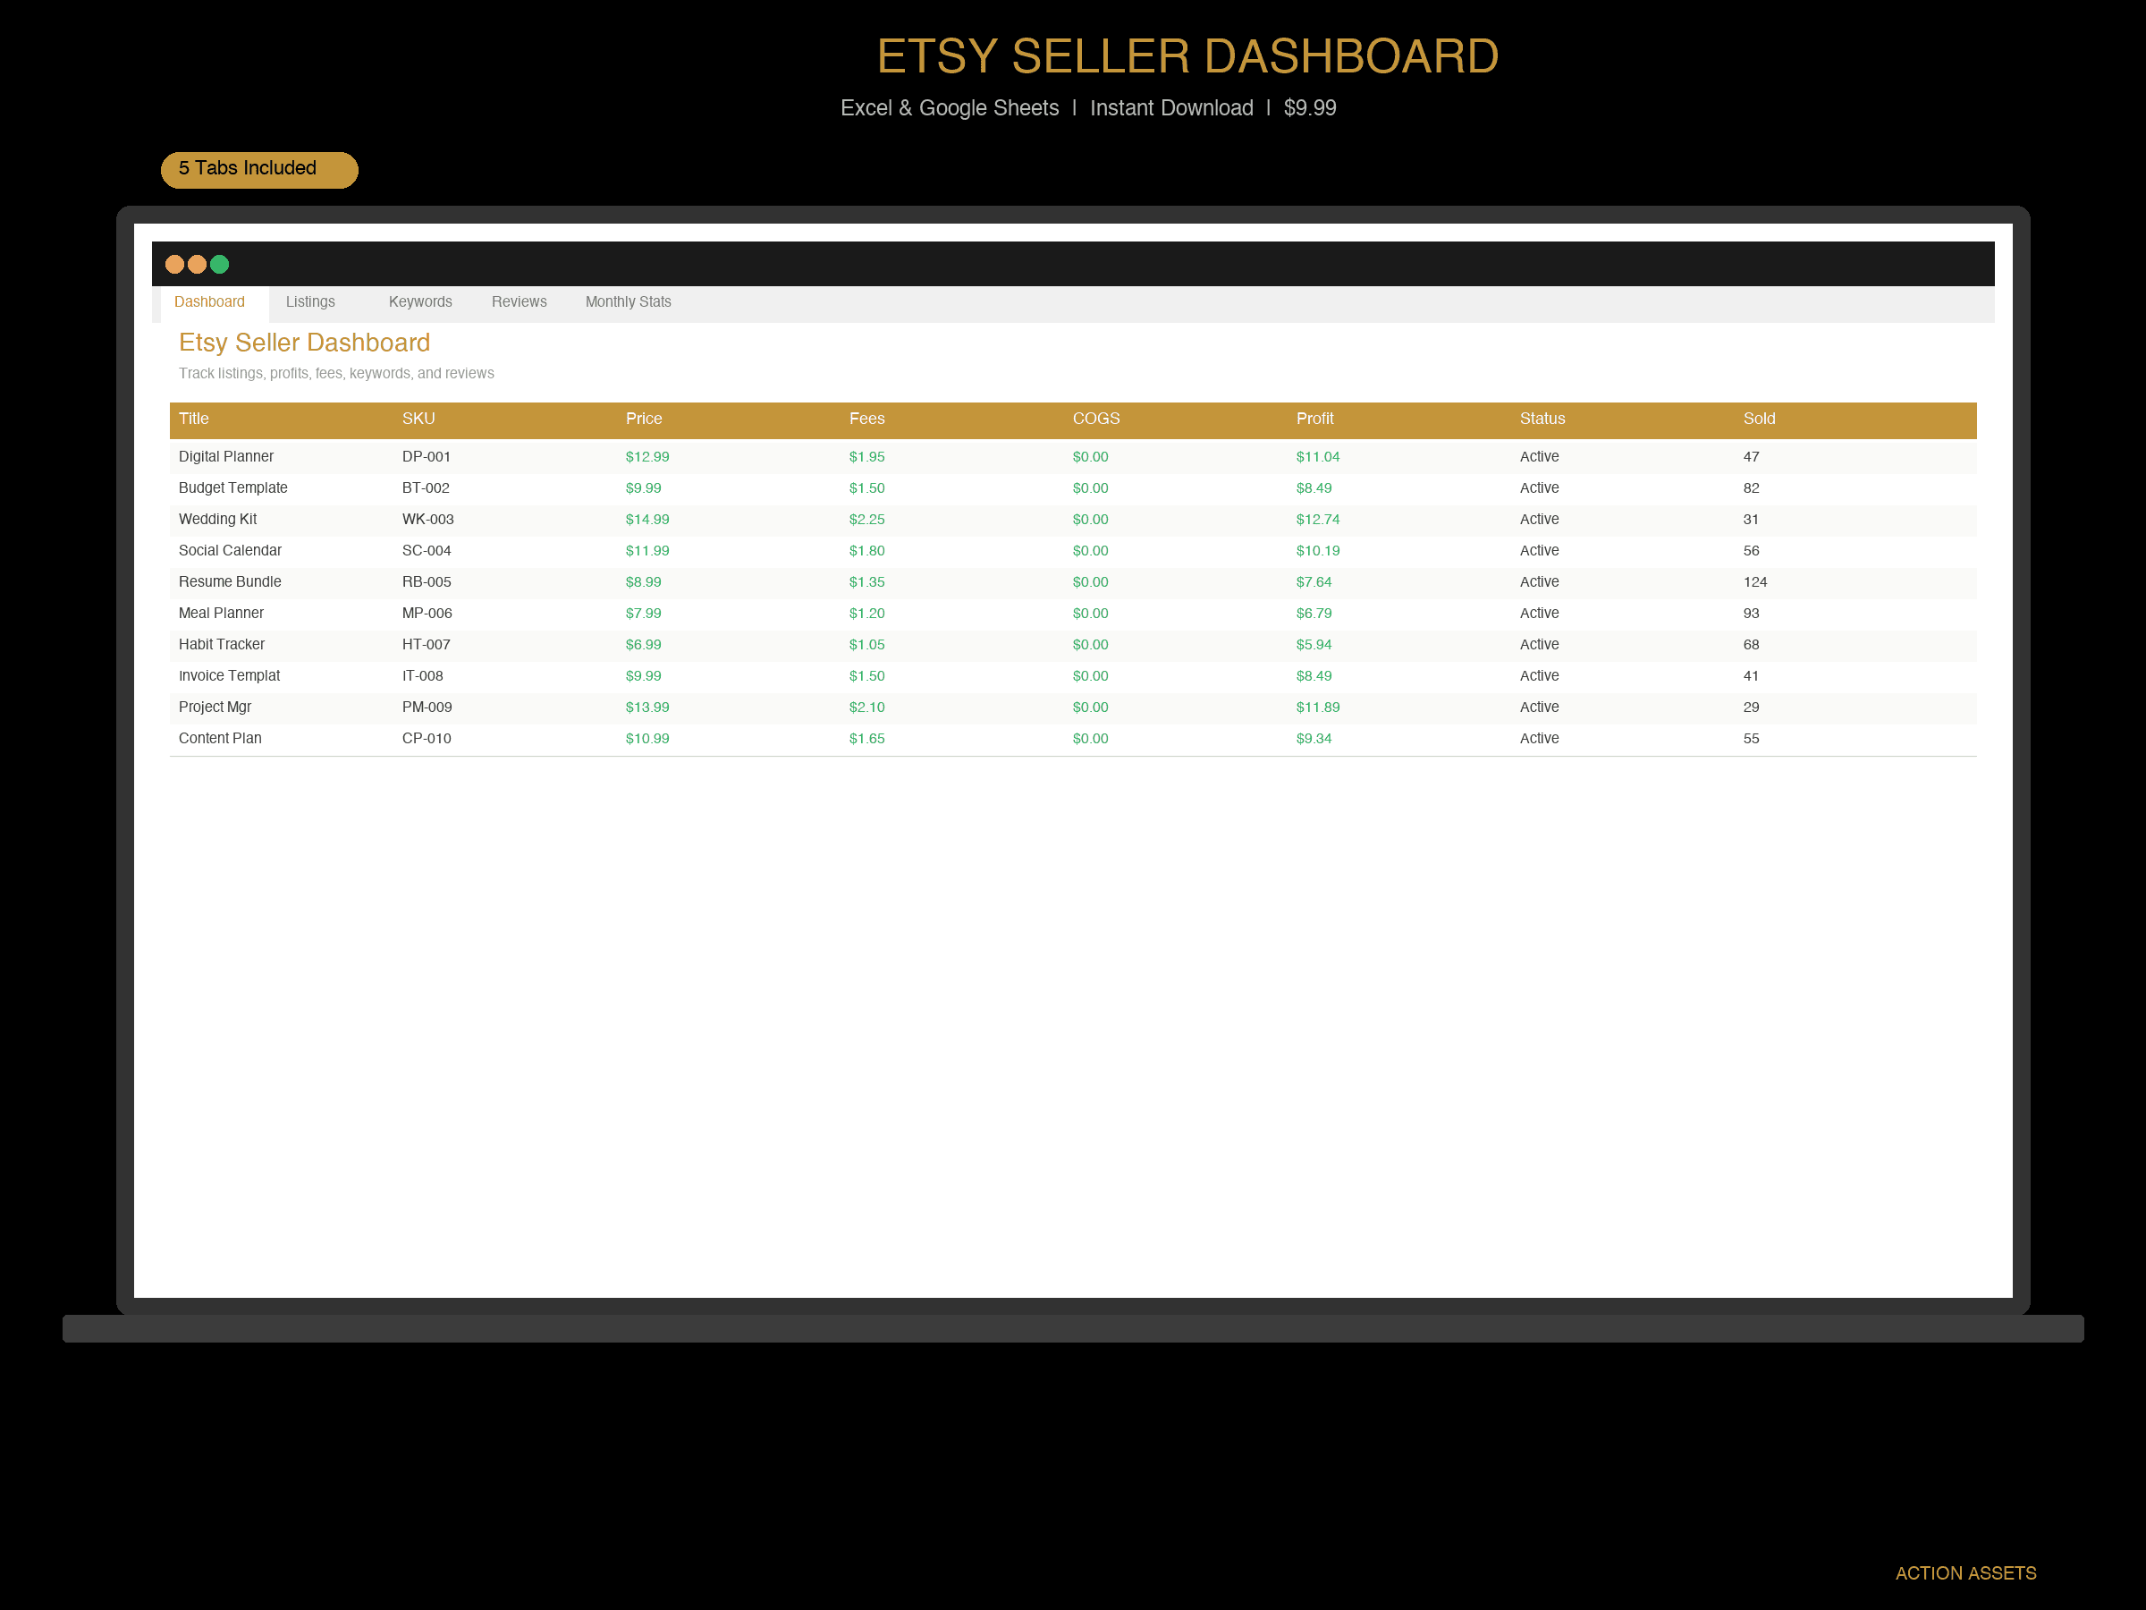Image resolution: width=2146 pixels, height=1610 pixels.
Task: Click SKU cell SC-004
Action: click(427, 550)
